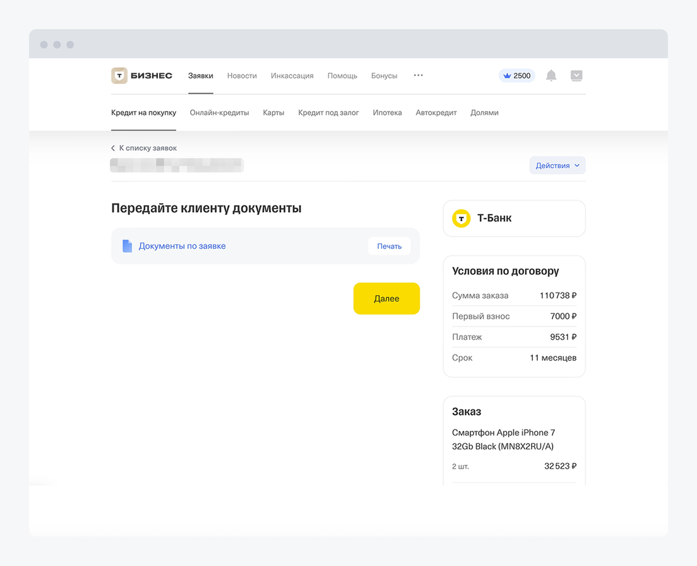Click the Печать button

(389, 246)
